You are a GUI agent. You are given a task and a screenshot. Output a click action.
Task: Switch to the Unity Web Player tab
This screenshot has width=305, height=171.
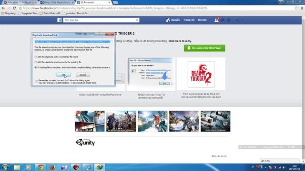click(x=57, y=2)
